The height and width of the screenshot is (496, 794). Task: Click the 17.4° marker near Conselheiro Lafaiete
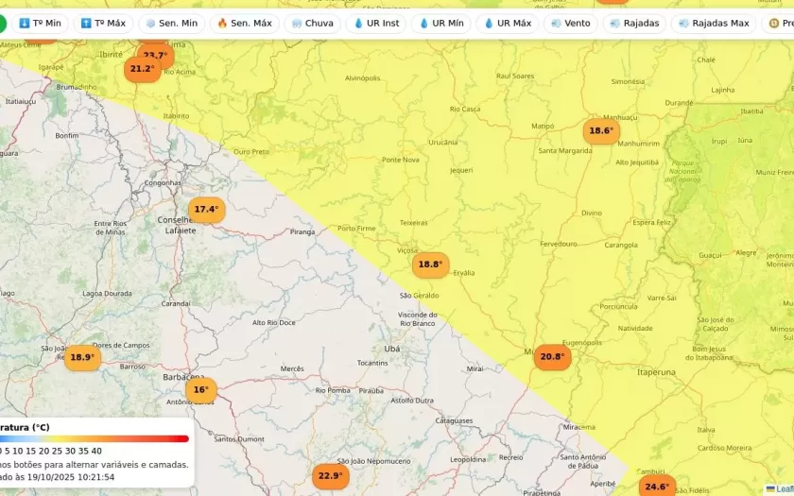pyautogui.click(x=206, y=210)
